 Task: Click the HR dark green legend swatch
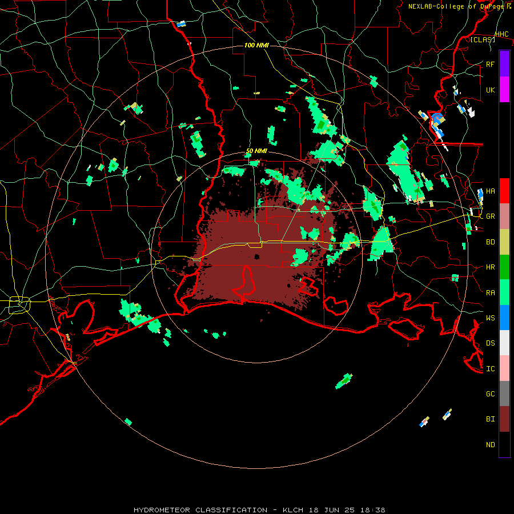click(504, 267)
